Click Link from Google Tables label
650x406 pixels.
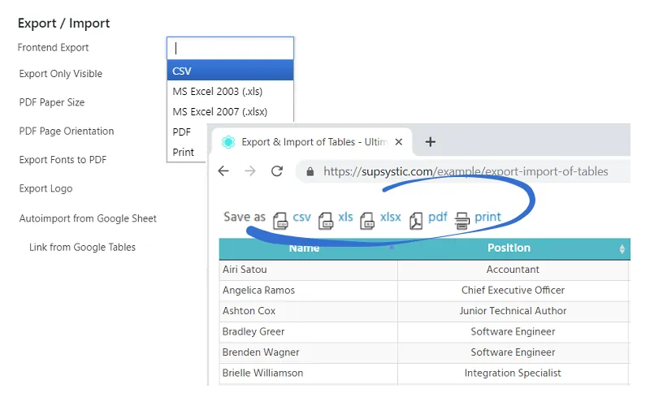tap(82, 248)
